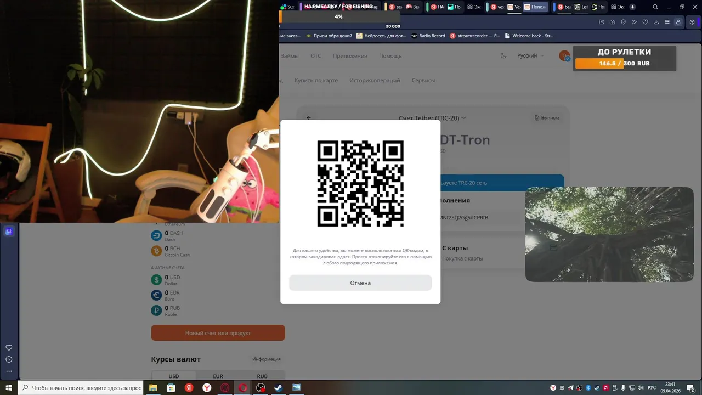Select the EUR Euro account icon

[x=156, y=295]
